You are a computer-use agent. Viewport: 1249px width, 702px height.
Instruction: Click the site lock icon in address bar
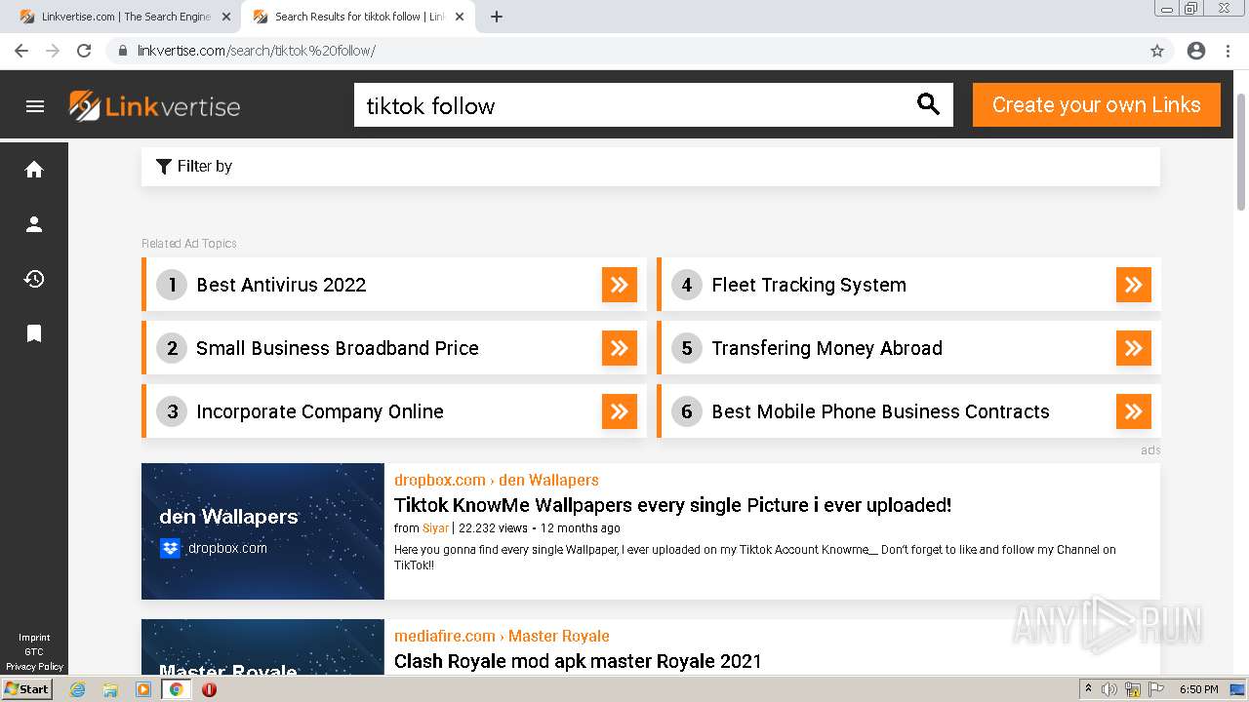click(x=123, y=51)
